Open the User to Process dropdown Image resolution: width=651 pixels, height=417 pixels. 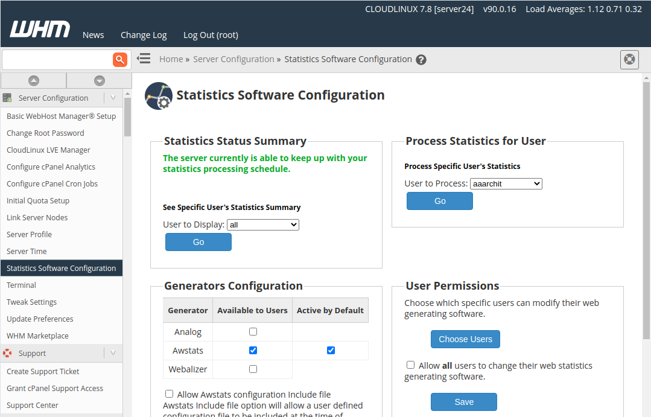point(506,183)
